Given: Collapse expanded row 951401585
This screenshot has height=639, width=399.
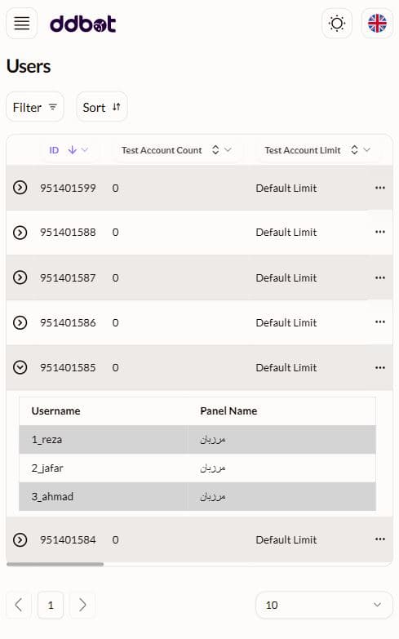Looking at the screenshot, I should pos(20,367).
